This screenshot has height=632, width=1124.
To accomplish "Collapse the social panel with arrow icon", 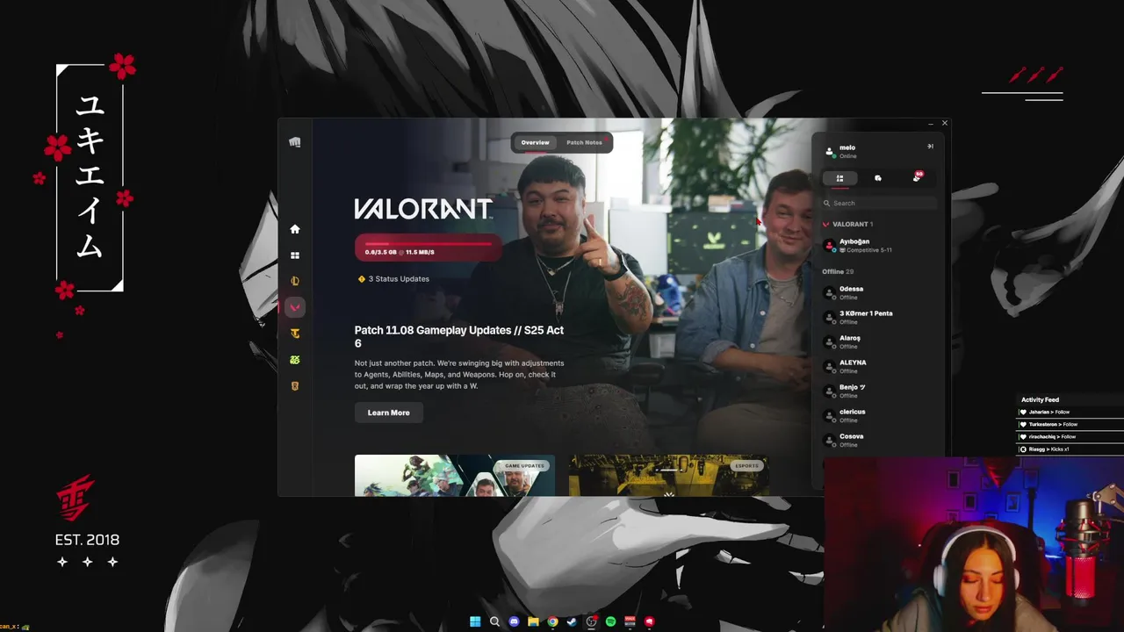I will (930, 147).
